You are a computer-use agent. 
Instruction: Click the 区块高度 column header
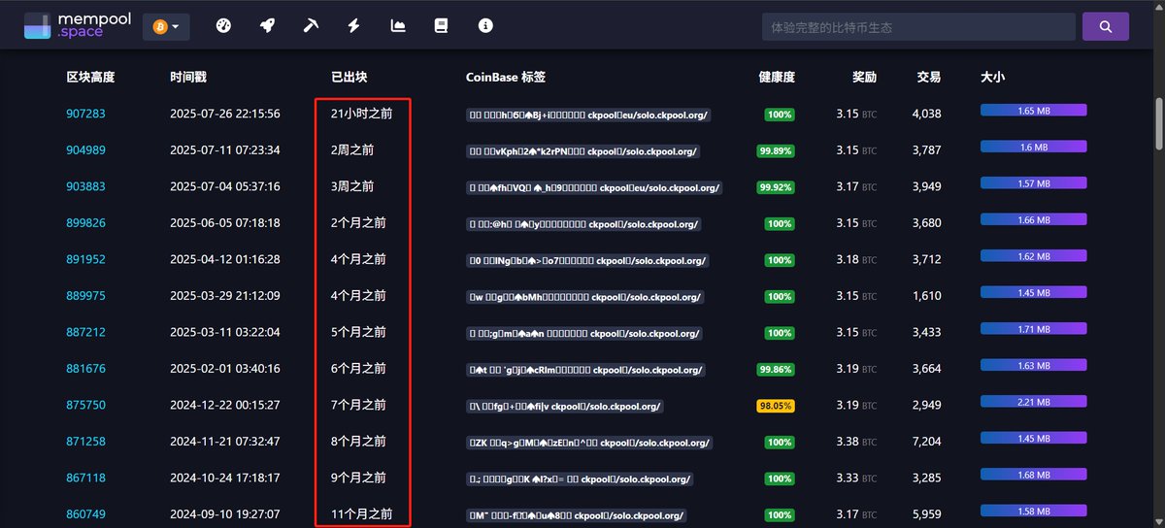90,77
